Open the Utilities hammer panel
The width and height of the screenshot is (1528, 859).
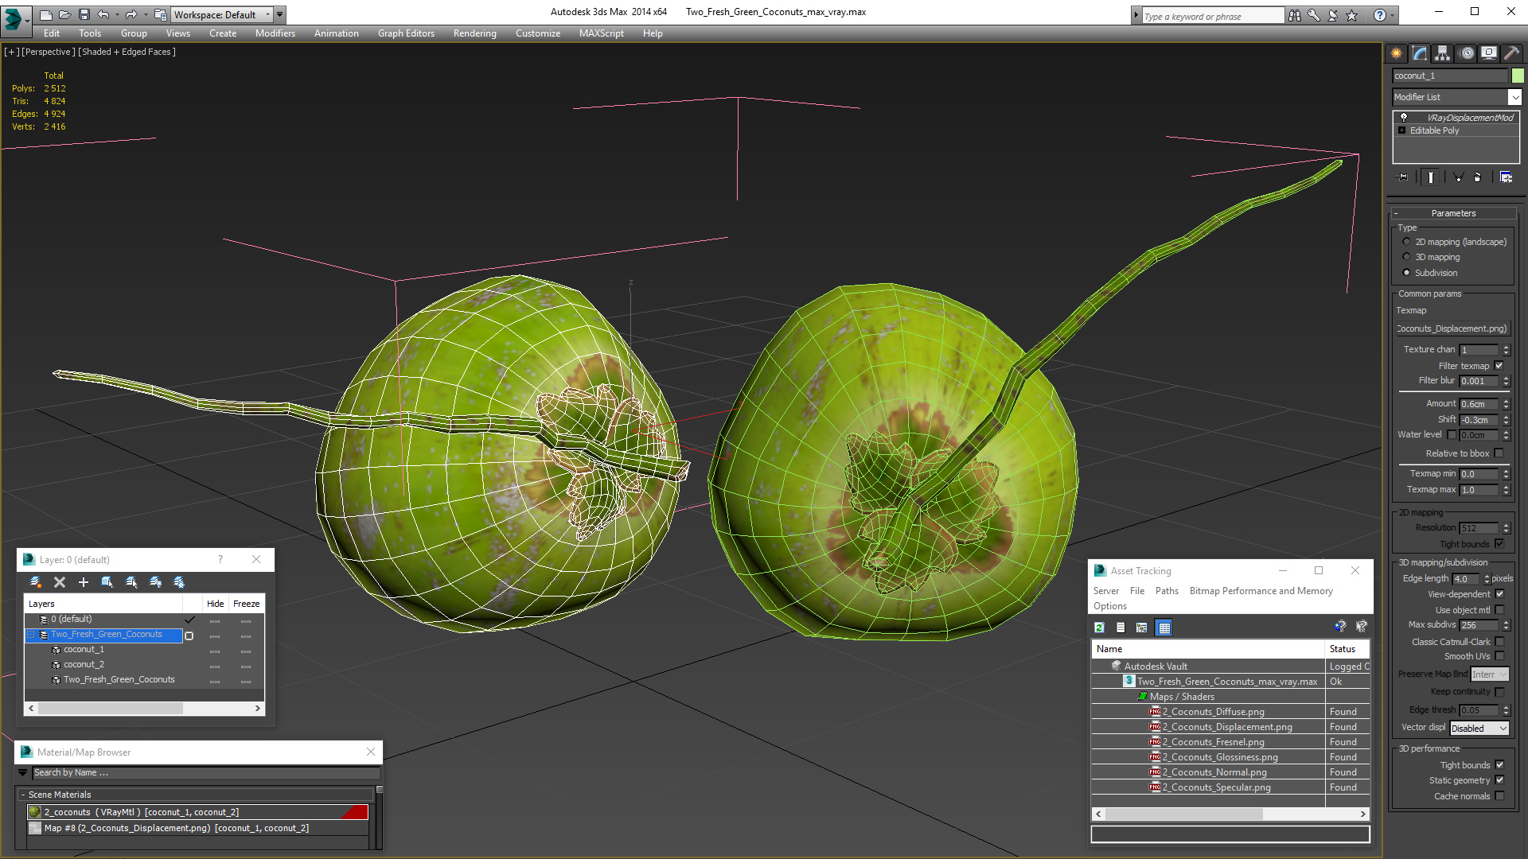coord(1511,53)
